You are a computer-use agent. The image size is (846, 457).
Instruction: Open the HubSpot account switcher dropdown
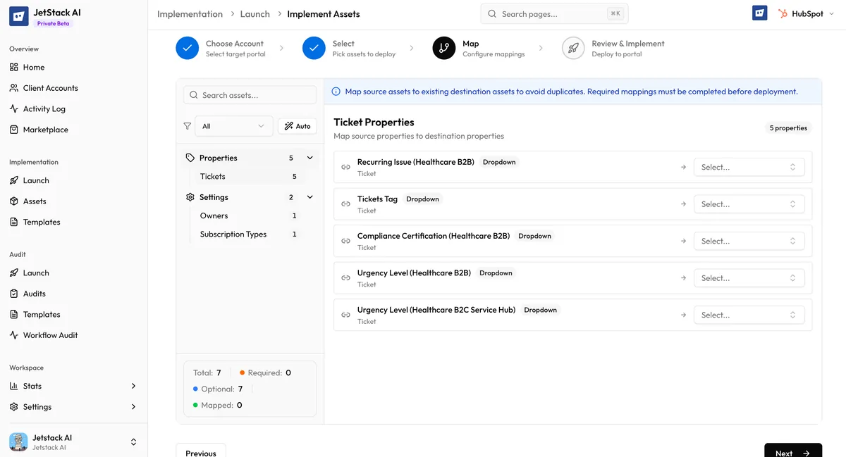pos(831,12)
